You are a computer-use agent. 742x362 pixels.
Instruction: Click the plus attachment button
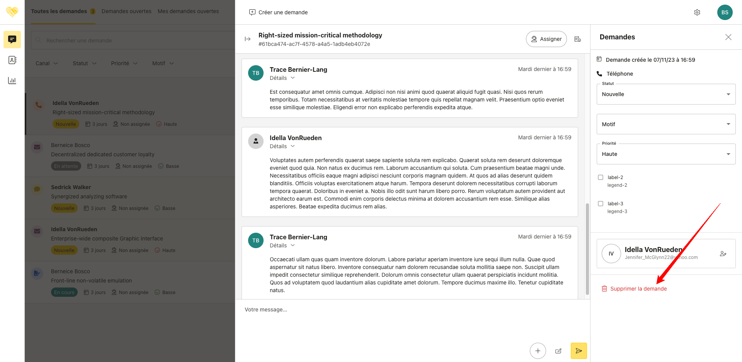(538, 351)
